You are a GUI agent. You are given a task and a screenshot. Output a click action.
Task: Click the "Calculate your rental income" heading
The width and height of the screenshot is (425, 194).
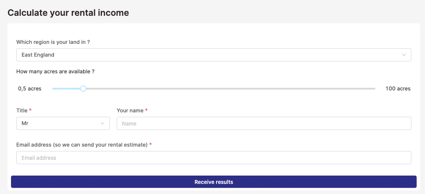[68, 13]
